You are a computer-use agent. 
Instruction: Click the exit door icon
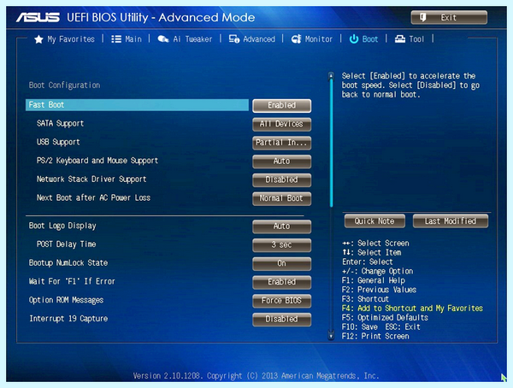422,17
